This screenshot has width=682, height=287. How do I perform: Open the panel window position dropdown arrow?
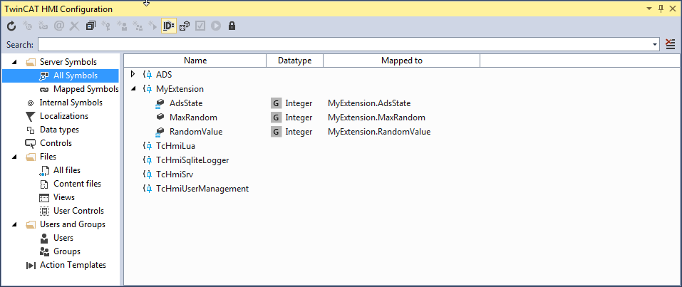pos(649,9)
